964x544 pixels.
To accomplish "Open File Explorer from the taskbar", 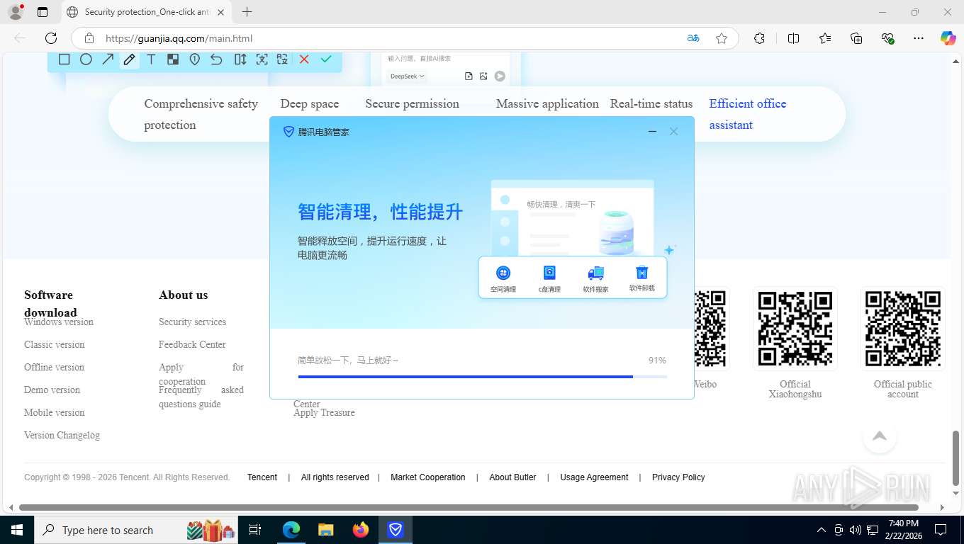I will pyautogui.click(x=326, y=530).
